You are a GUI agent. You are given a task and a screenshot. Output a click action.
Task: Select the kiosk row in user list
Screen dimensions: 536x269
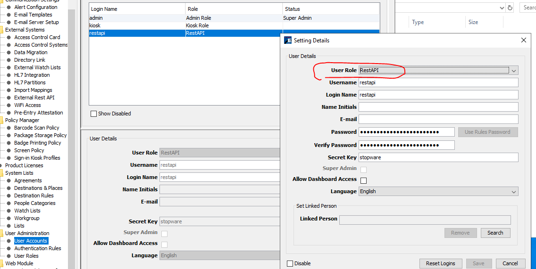137,25
